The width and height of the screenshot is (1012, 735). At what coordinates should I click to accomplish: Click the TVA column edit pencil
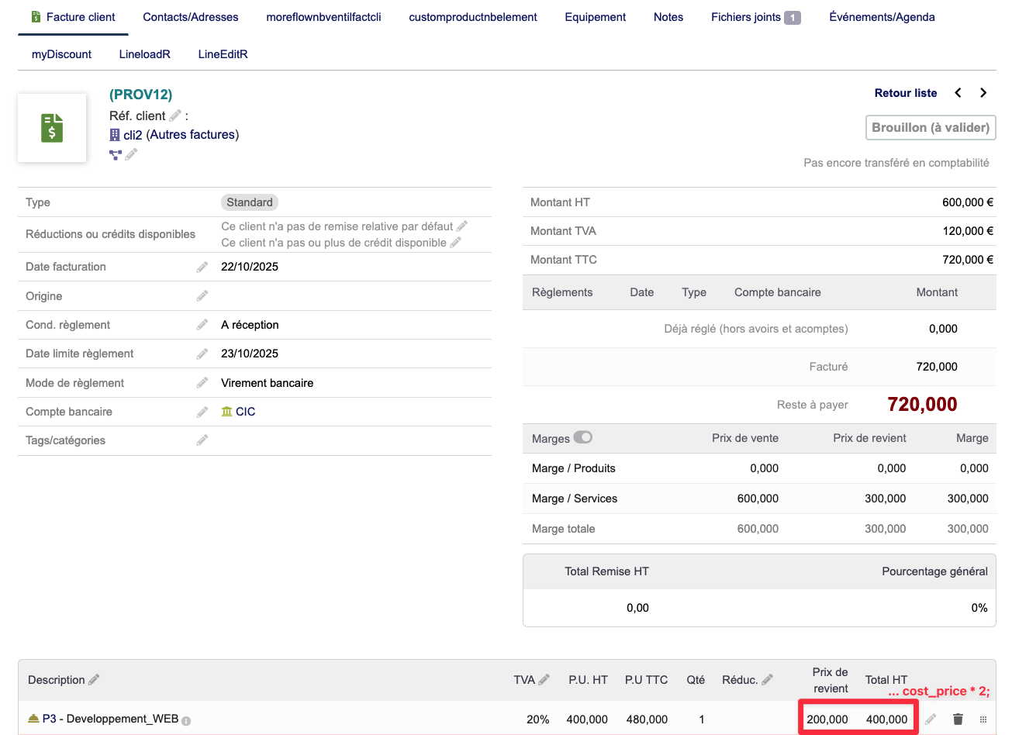click(x=544, y=679)
